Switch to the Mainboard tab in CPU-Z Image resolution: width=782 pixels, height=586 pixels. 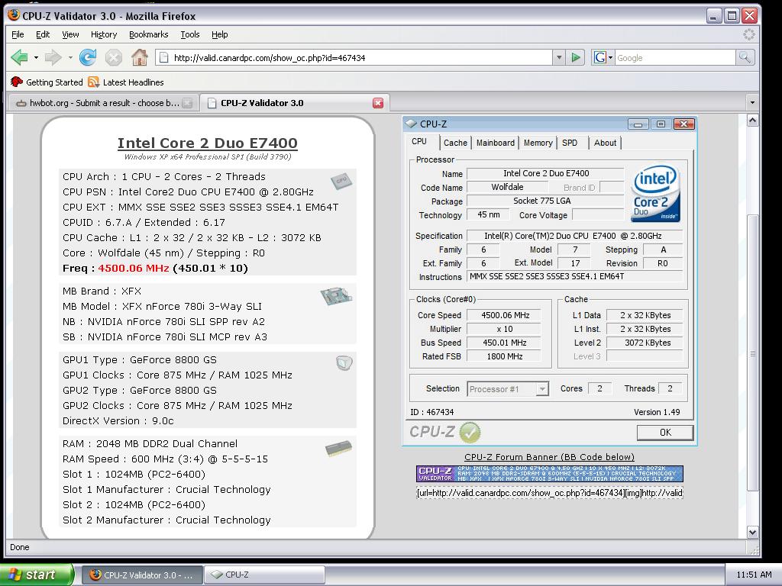pos(495,143)
